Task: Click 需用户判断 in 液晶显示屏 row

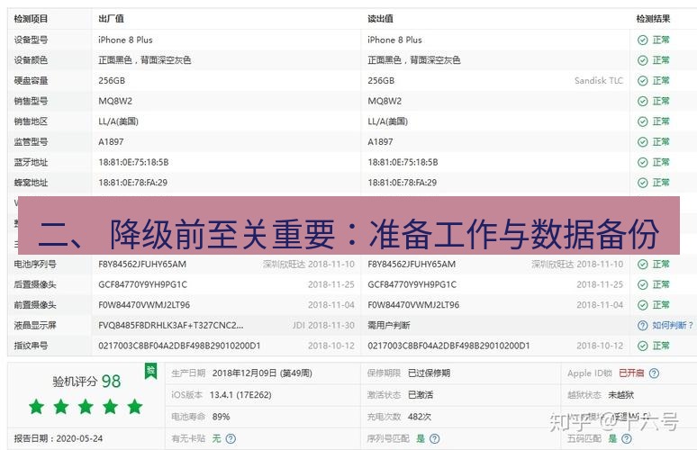Action: point(389,326)
